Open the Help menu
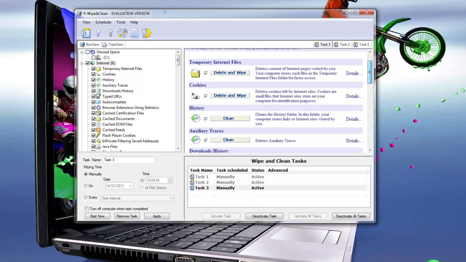The width and height of the screenshot is (466, 262). coord(134,22)
